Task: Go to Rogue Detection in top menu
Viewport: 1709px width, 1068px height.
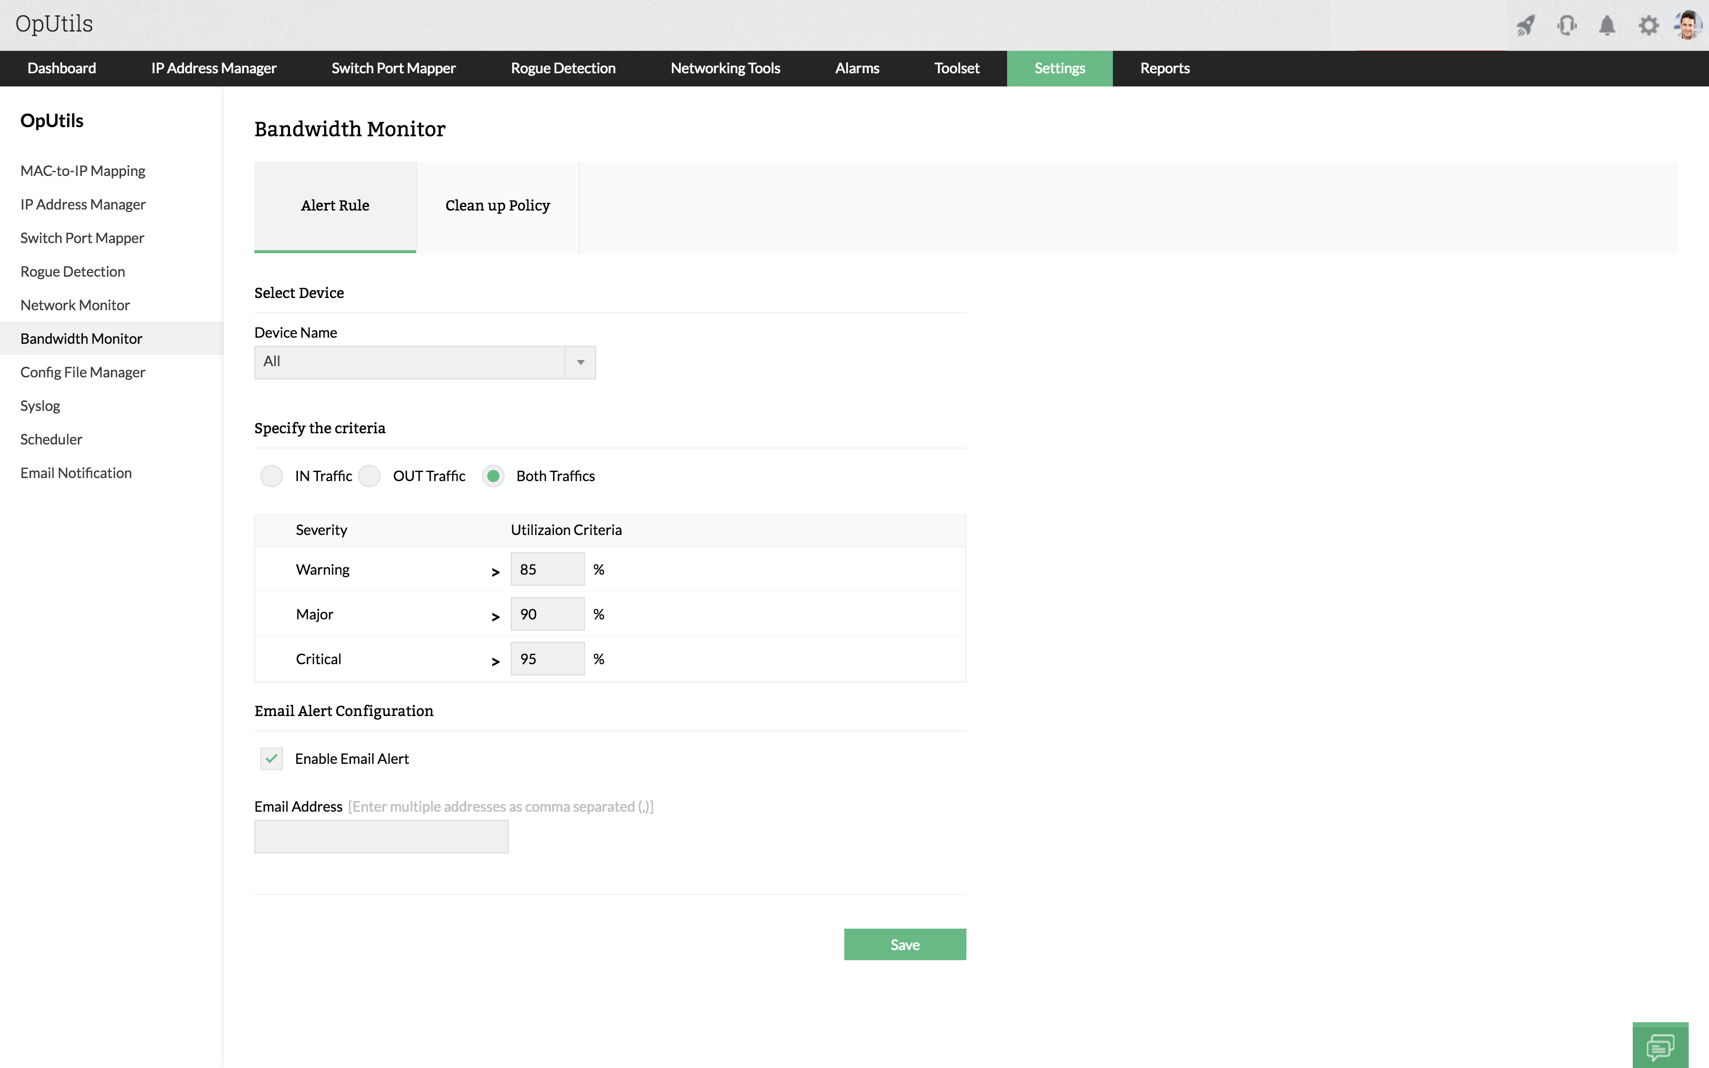Action: pyautogui.click(x=563, y=69)
